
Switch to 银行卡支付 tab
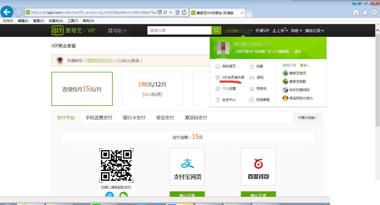(134, 118)
